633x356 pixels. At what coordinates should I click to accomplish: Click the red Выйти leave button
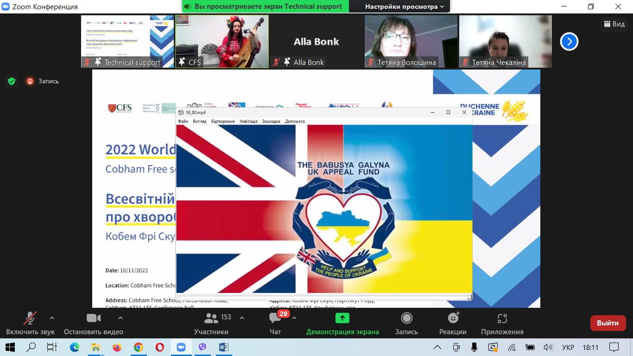608,323
